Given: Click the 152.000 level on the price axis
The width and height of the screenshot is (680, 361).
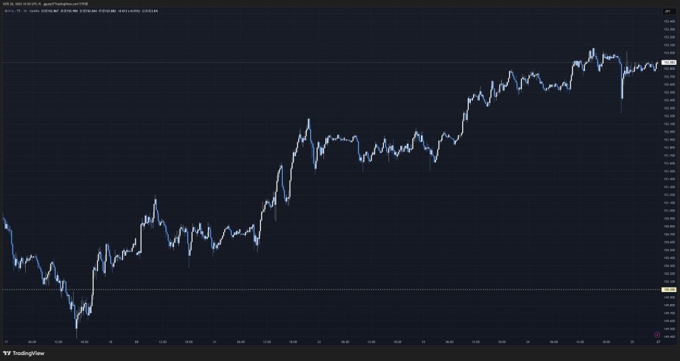Looking at the screenshot, I should click(x=669, y=132).
